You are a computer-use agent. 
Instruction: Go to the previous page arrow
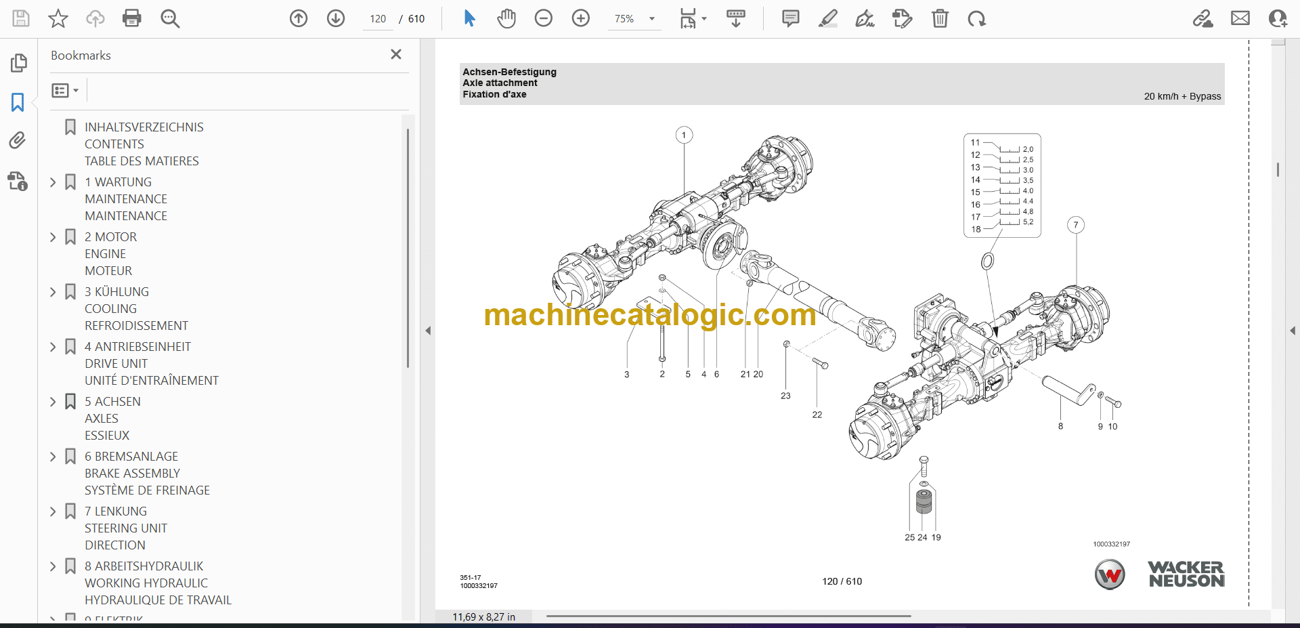click(x=299, y=18)
